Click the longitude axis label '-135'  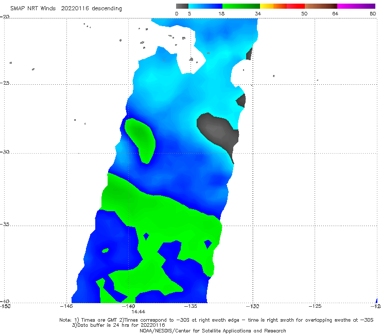coord(190,306)
